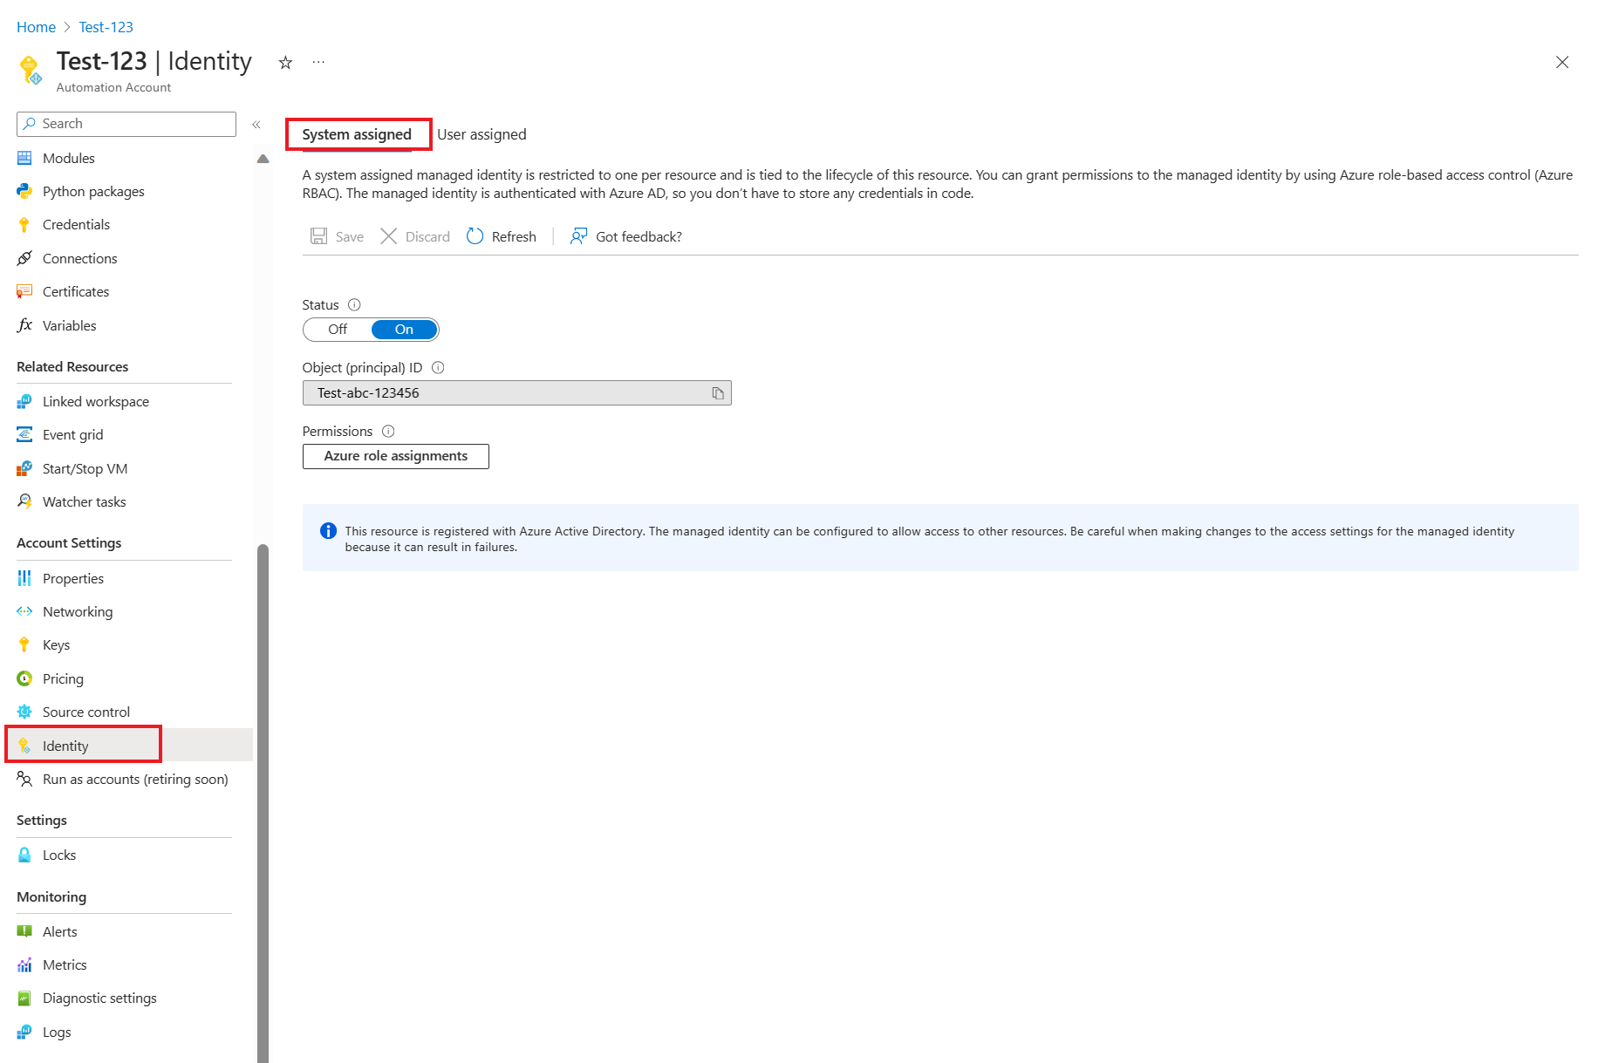Select the Modules sidebar icon
Screen dimensions: 1605x1063
pyautogui.click(x=26, y=158)
